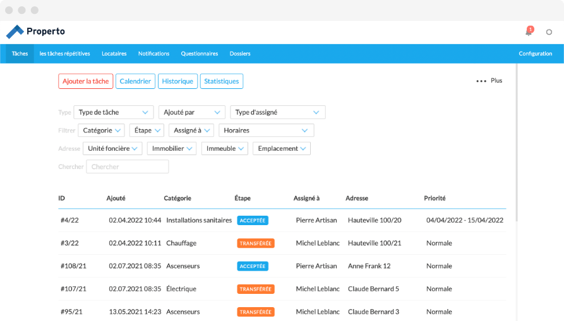Click the Ajouté column header
Screen dimensions: 564x321
click(116, 198)
